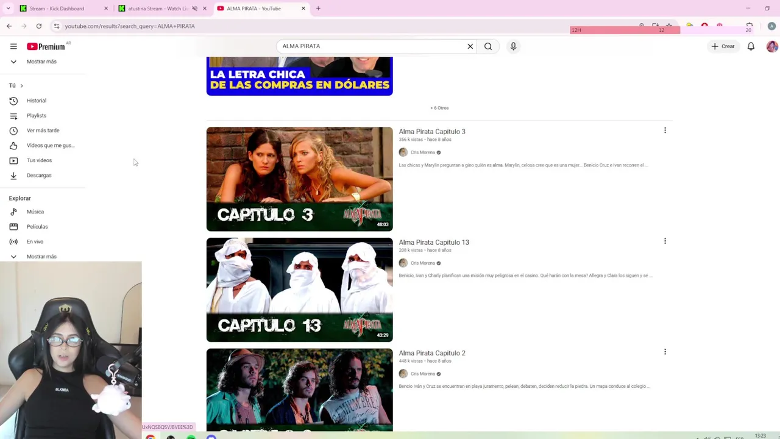The width and height of the screenshot is (780, 439).
Task: Expand top Mostrar más in sidebar
Action: click(43, 62)
